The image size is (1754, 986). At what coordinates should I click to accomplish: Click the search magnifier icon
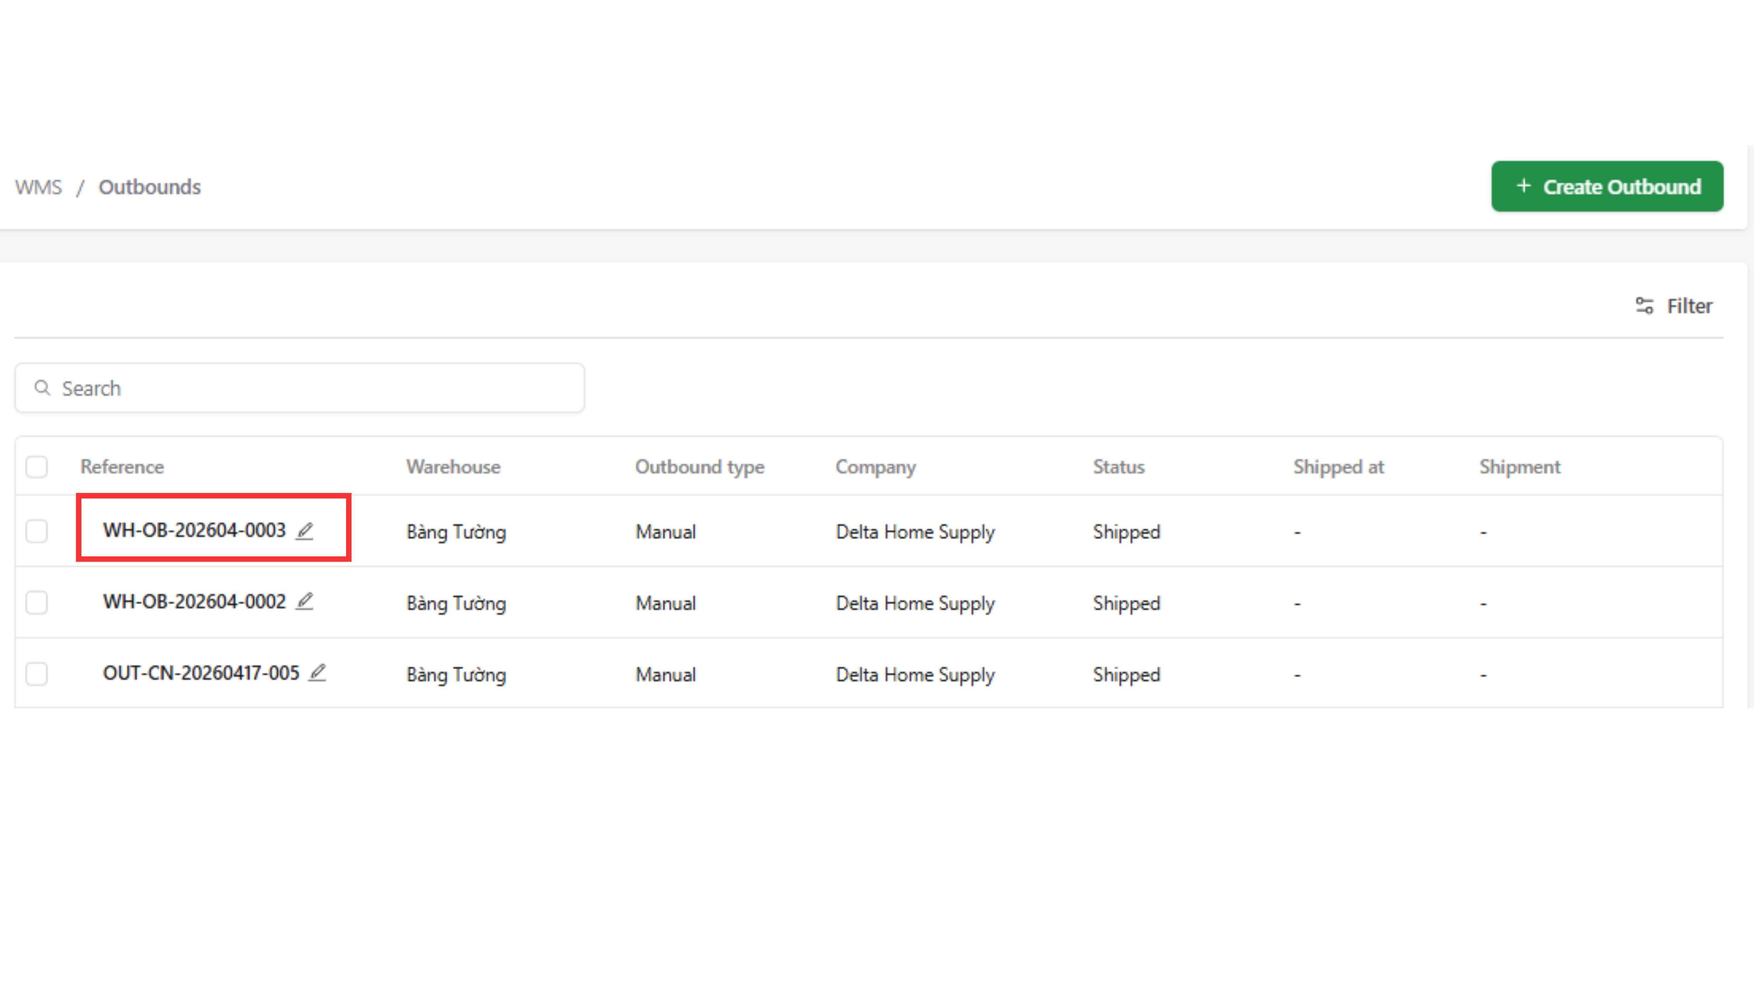point(42,388)
